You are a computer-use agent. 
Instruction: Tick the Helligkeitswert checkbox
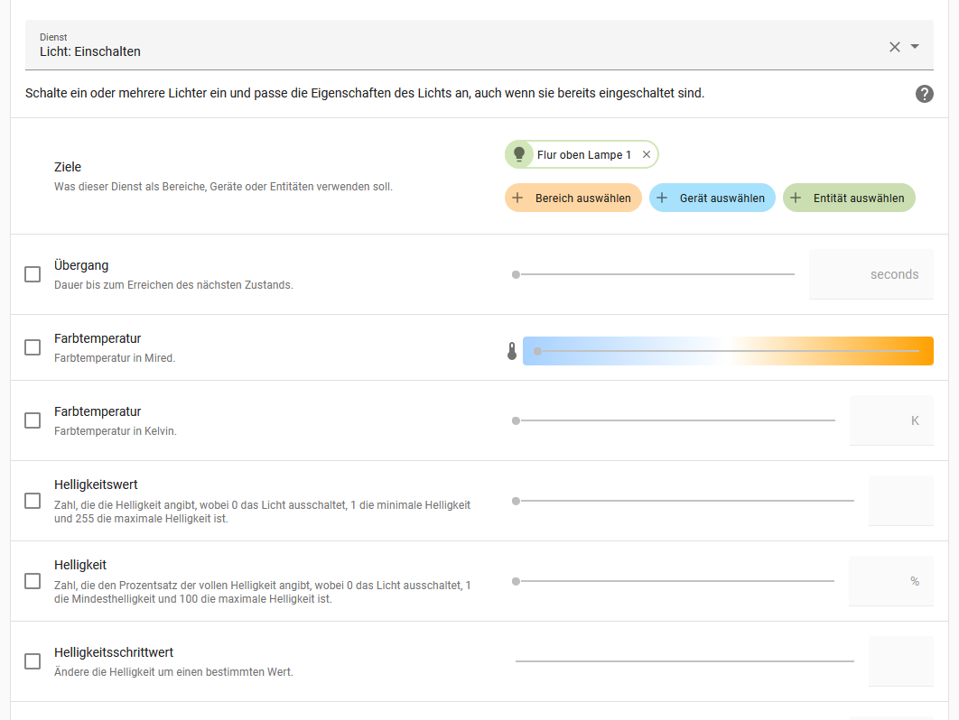point(33,501)
